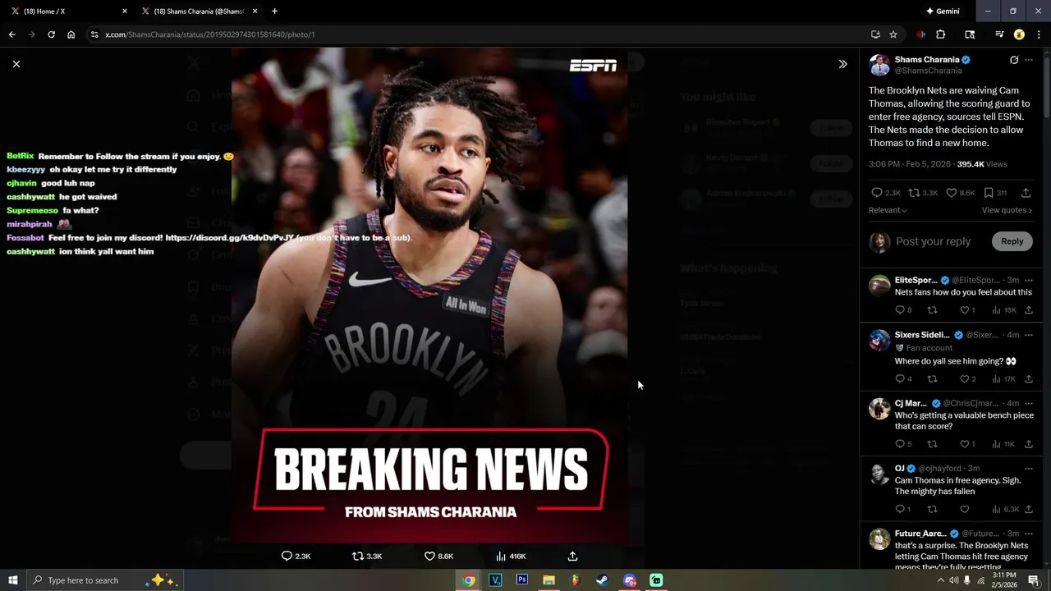The image size is (1051, 591).
Task: Close the Home / X tab
Action: coord(124,11)
